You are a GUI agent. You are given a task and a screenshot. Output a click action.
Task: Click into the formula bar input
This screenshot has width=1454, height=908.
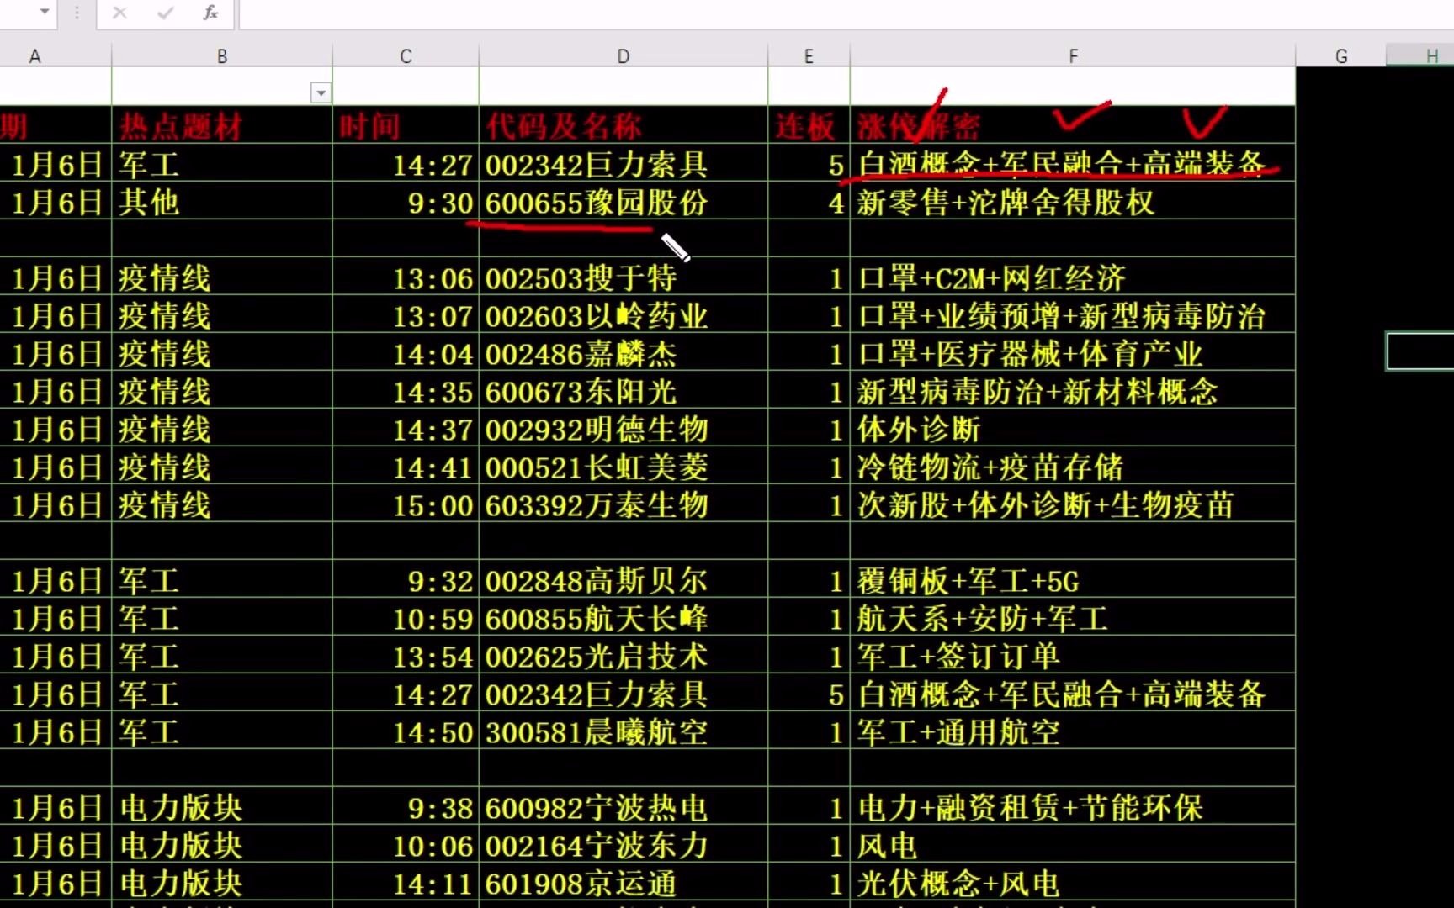tap(846, 13)
